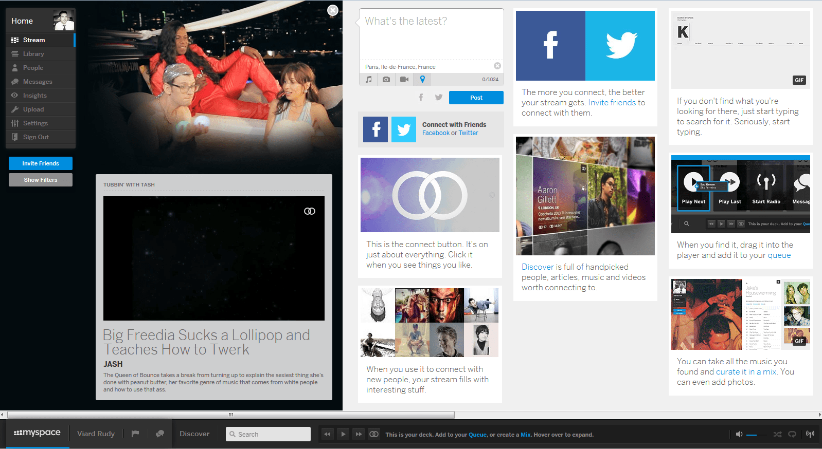The height and width of the screenshot is (449, 822).
Task: Click people photo grid thumbnail
Action: pyautogui.click(x=430, y=323)
